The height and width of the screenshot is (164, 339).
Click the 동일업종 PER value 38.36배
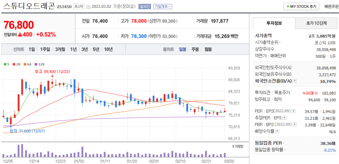tap(328, 143)
